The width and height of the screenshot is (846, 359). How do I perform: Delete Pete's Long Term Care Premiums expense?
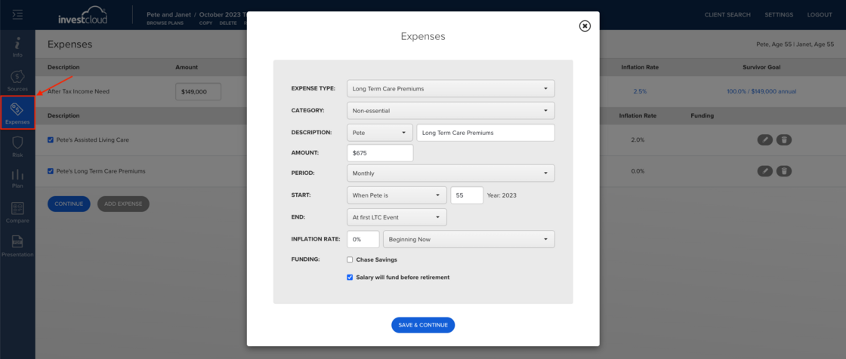[784, 171]
